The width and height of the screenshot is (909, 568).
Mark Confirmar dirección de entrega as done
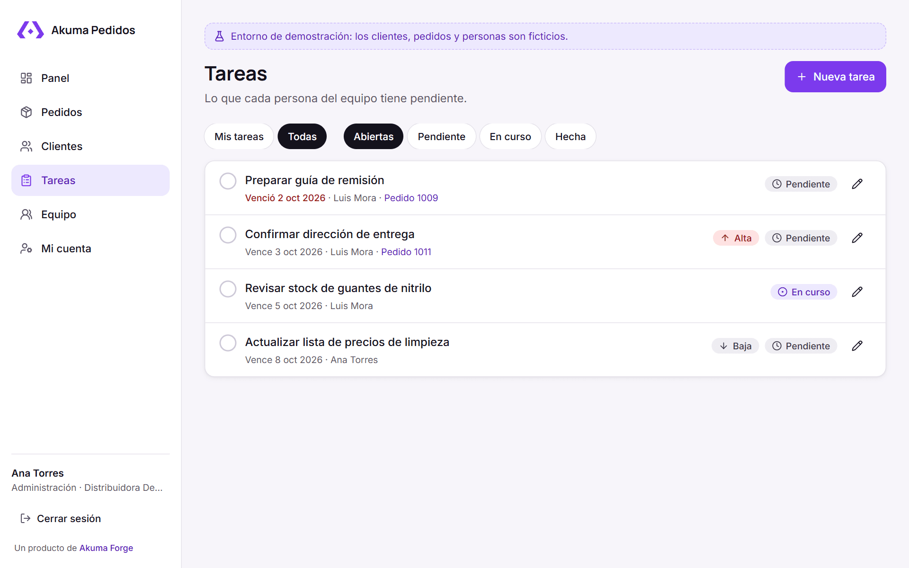coord(228,235)
